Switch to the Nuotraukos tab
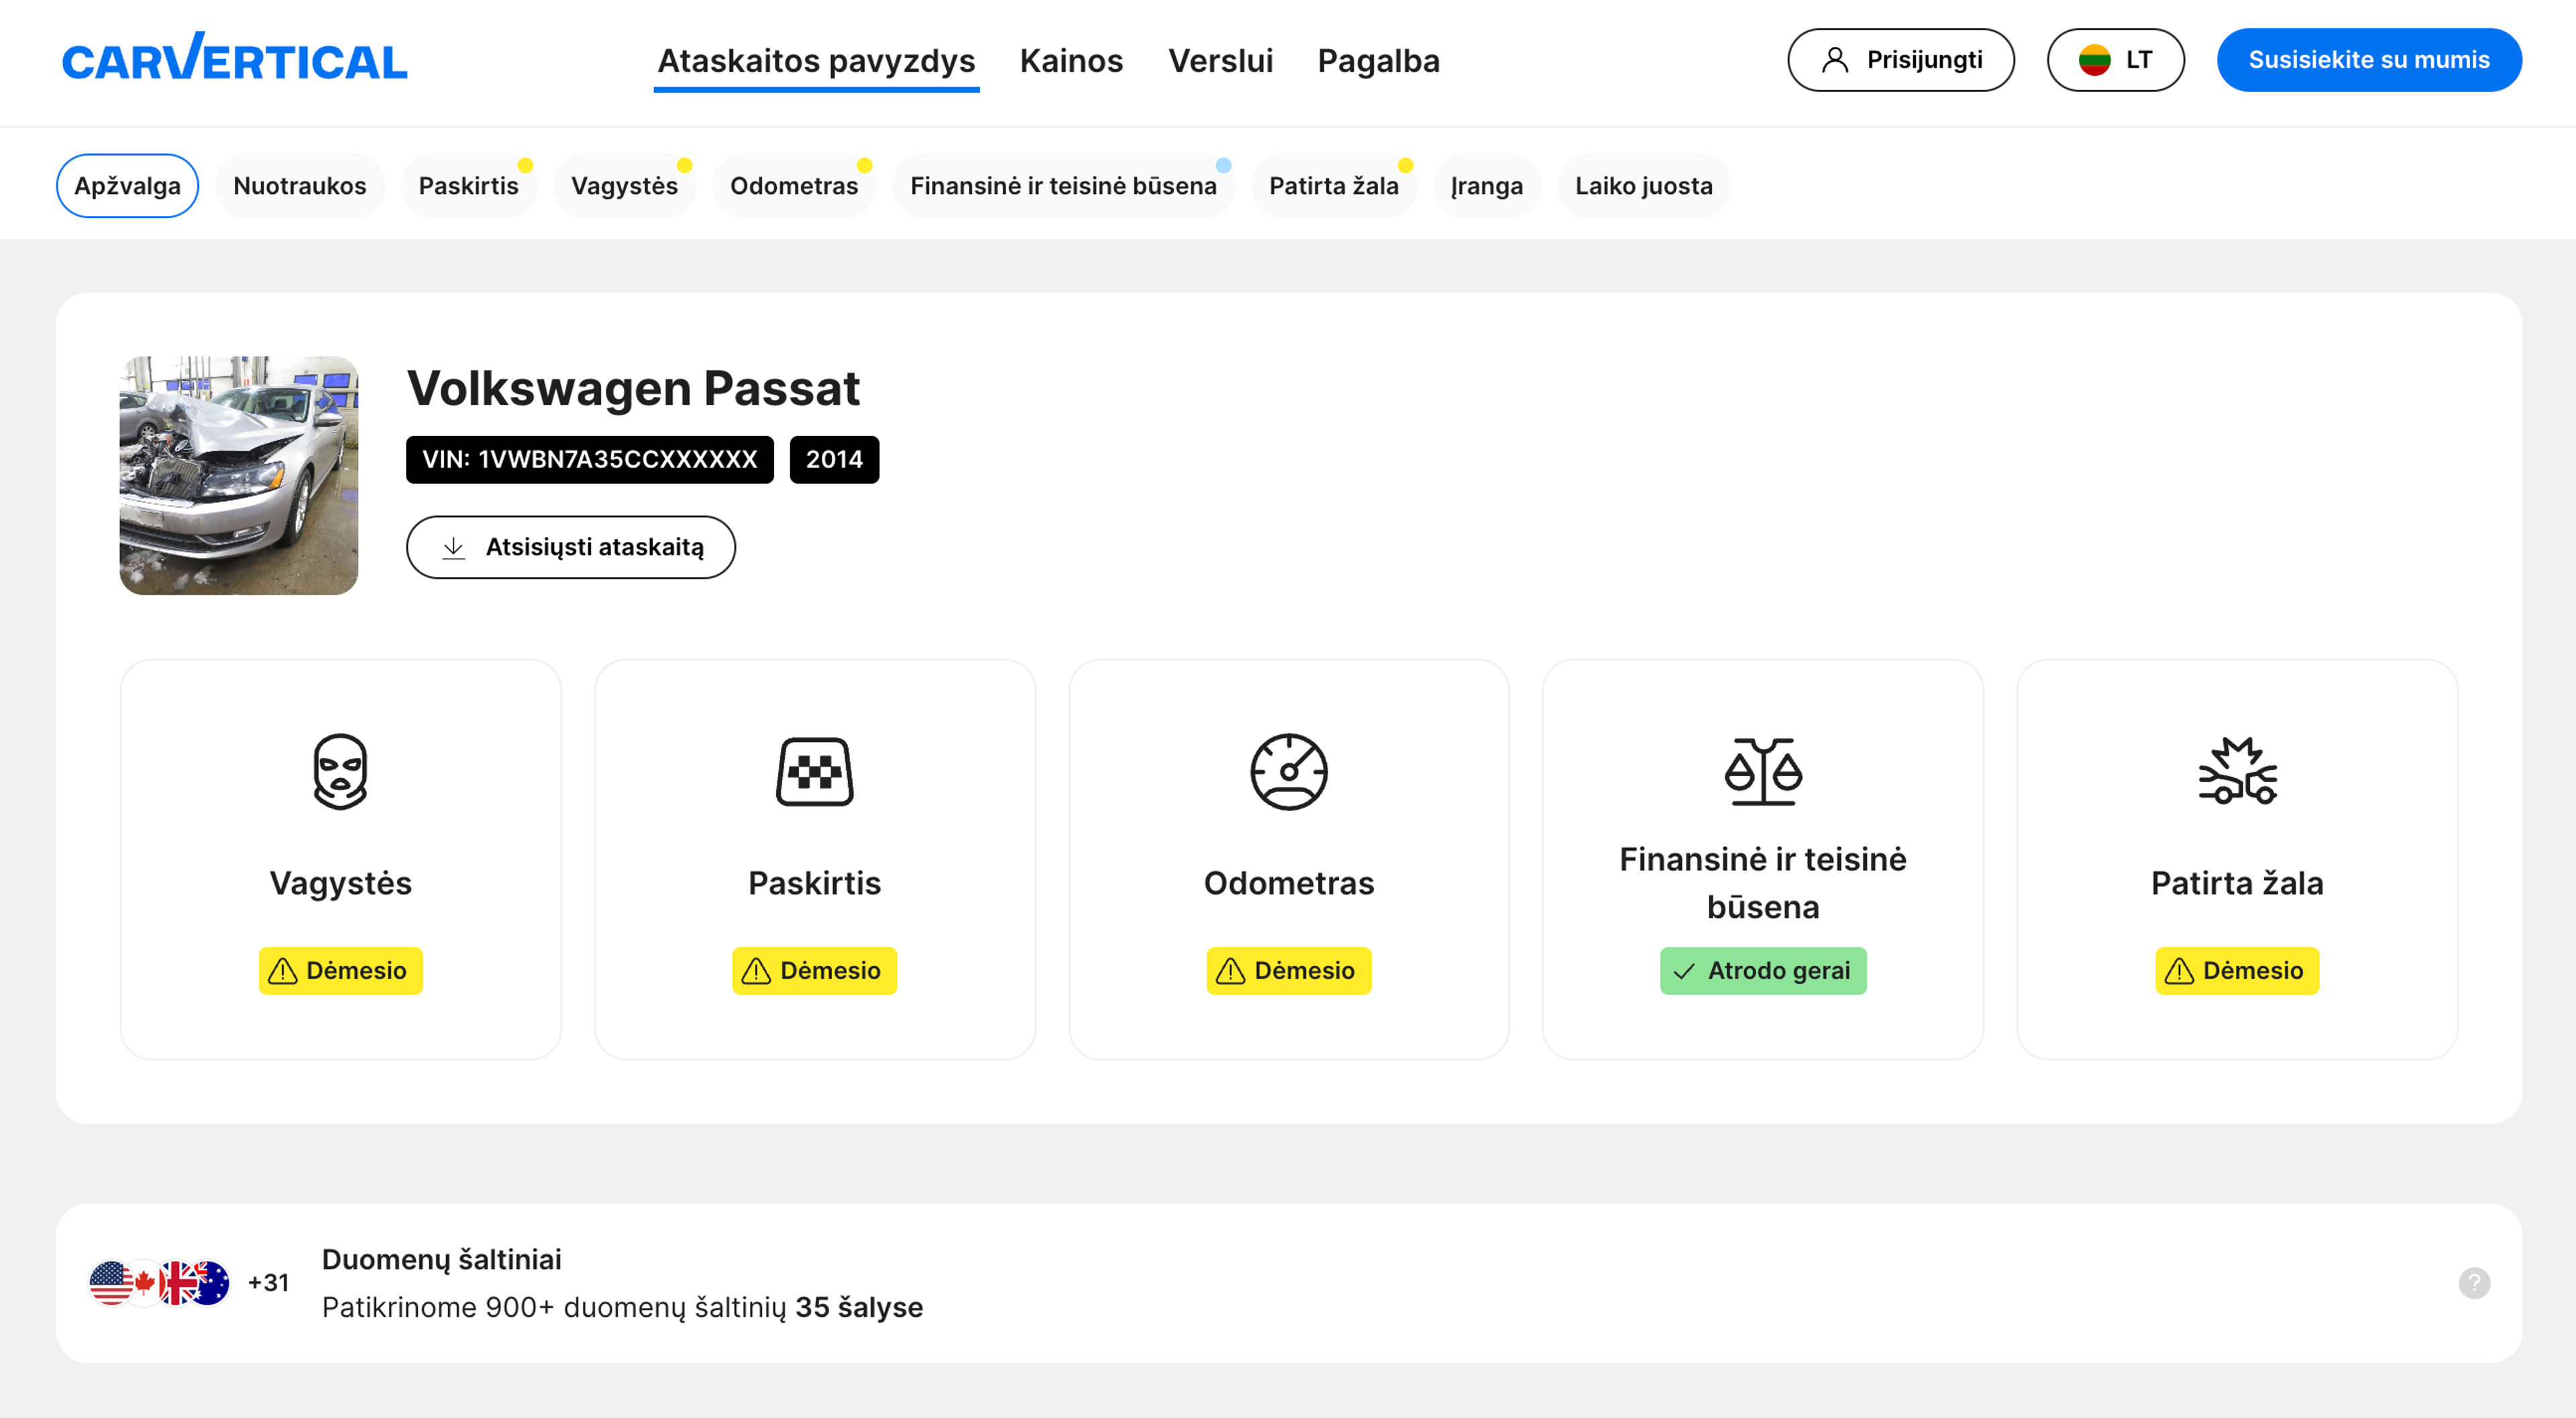Screen dimensions: 2576x1418 click(x=299, y=186)
